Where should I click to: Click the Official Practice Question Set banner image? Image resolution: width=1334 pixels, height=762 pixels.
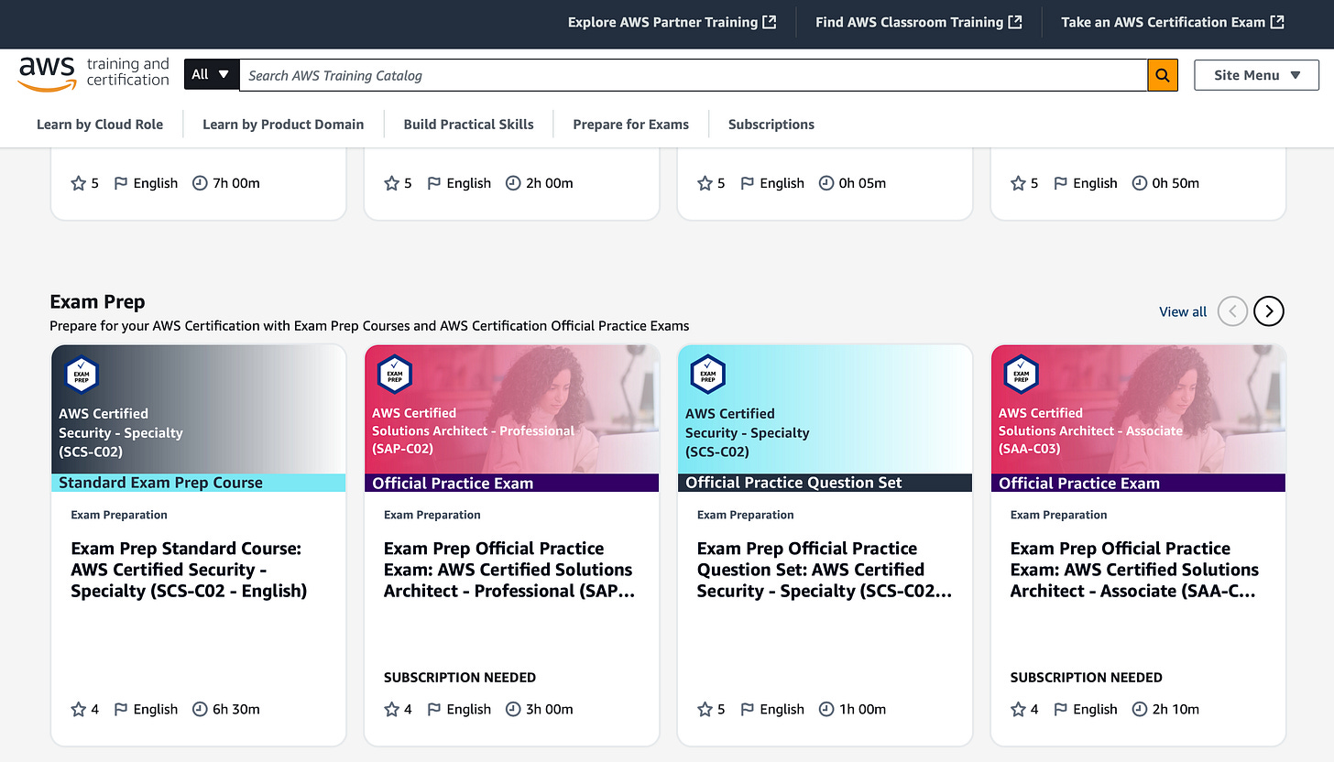click(x=826, y=419)
